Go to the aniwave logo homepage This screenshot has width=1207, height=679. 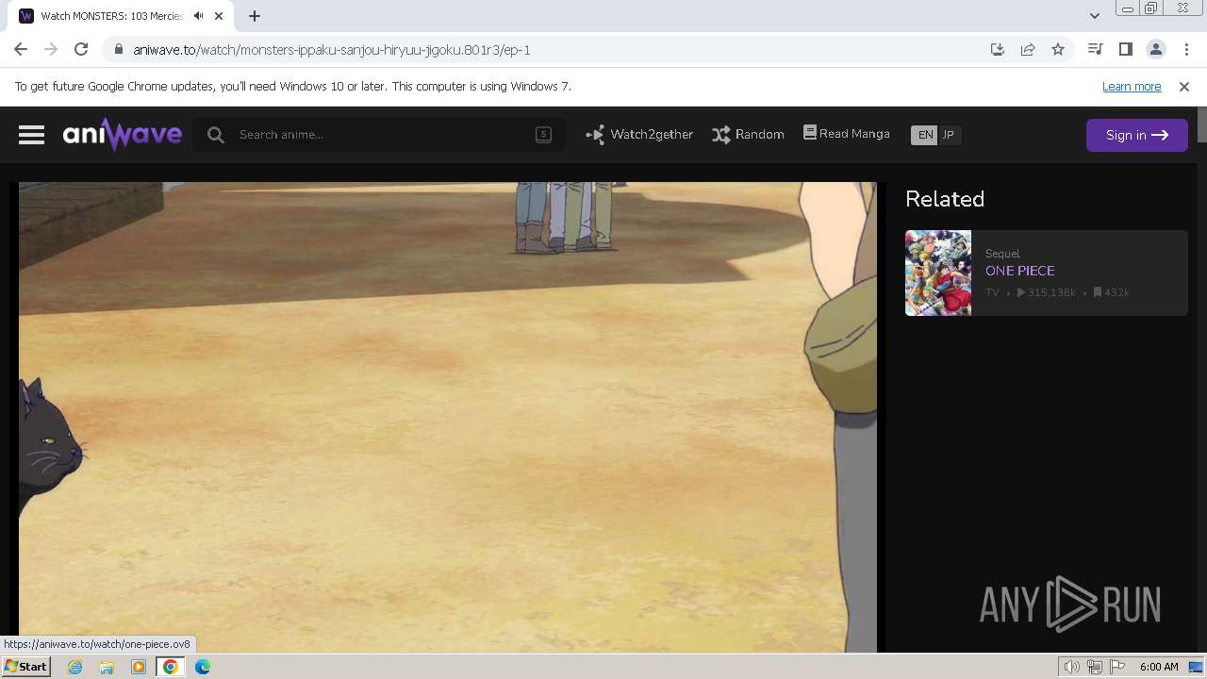tap(123, 135)
